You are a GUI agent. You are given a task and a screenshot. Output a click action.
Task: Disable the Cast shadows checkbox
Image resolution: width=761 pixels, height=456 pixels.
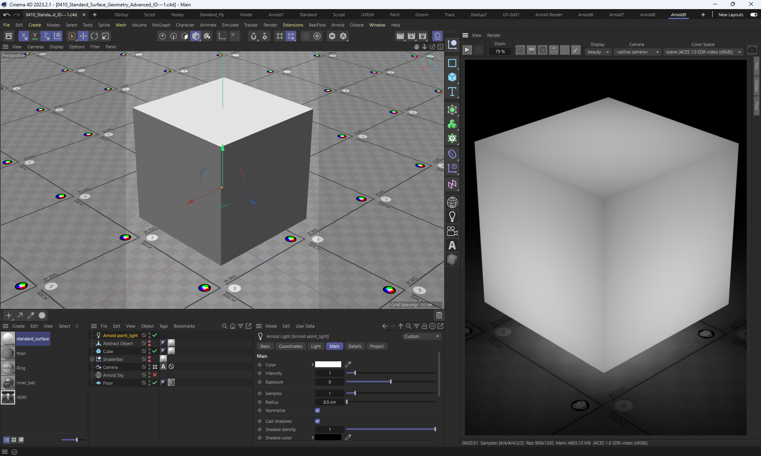(317, 421)
